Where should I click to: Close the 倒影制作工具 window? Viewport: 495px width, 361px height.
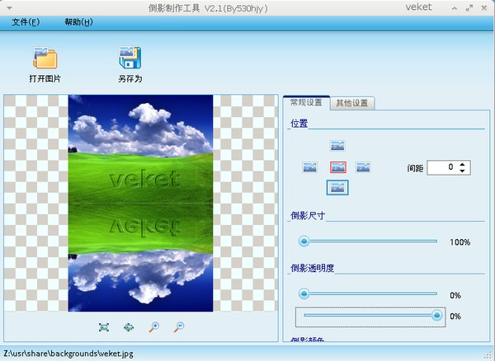coord(484,8)
